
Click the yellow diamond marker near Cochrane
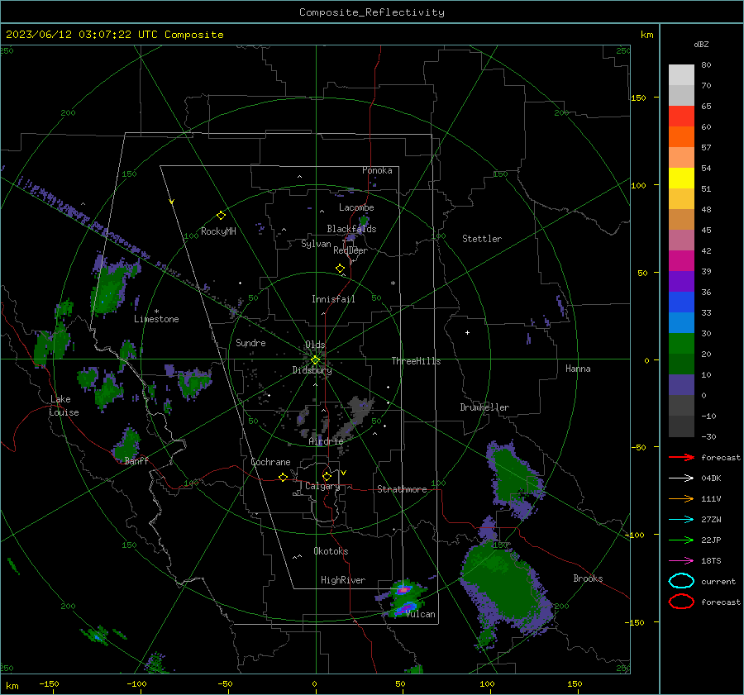coord(284,477)
